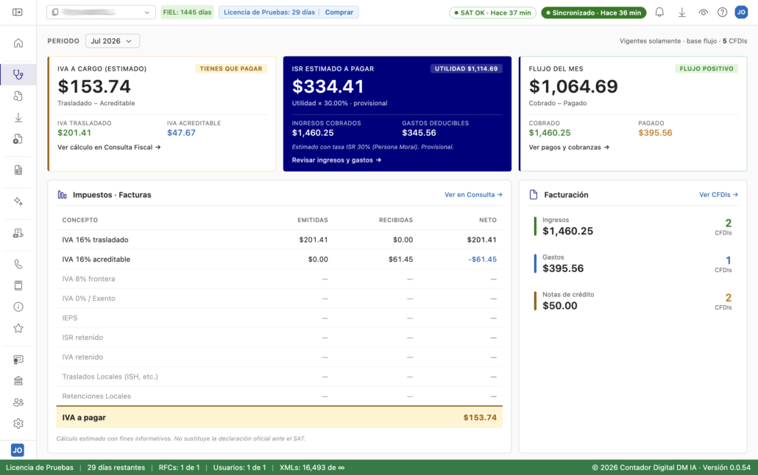This screenshot has width=758, height=475.
Task: Toggle the sidebar collapse panel icon
Action: coord(18,12)
